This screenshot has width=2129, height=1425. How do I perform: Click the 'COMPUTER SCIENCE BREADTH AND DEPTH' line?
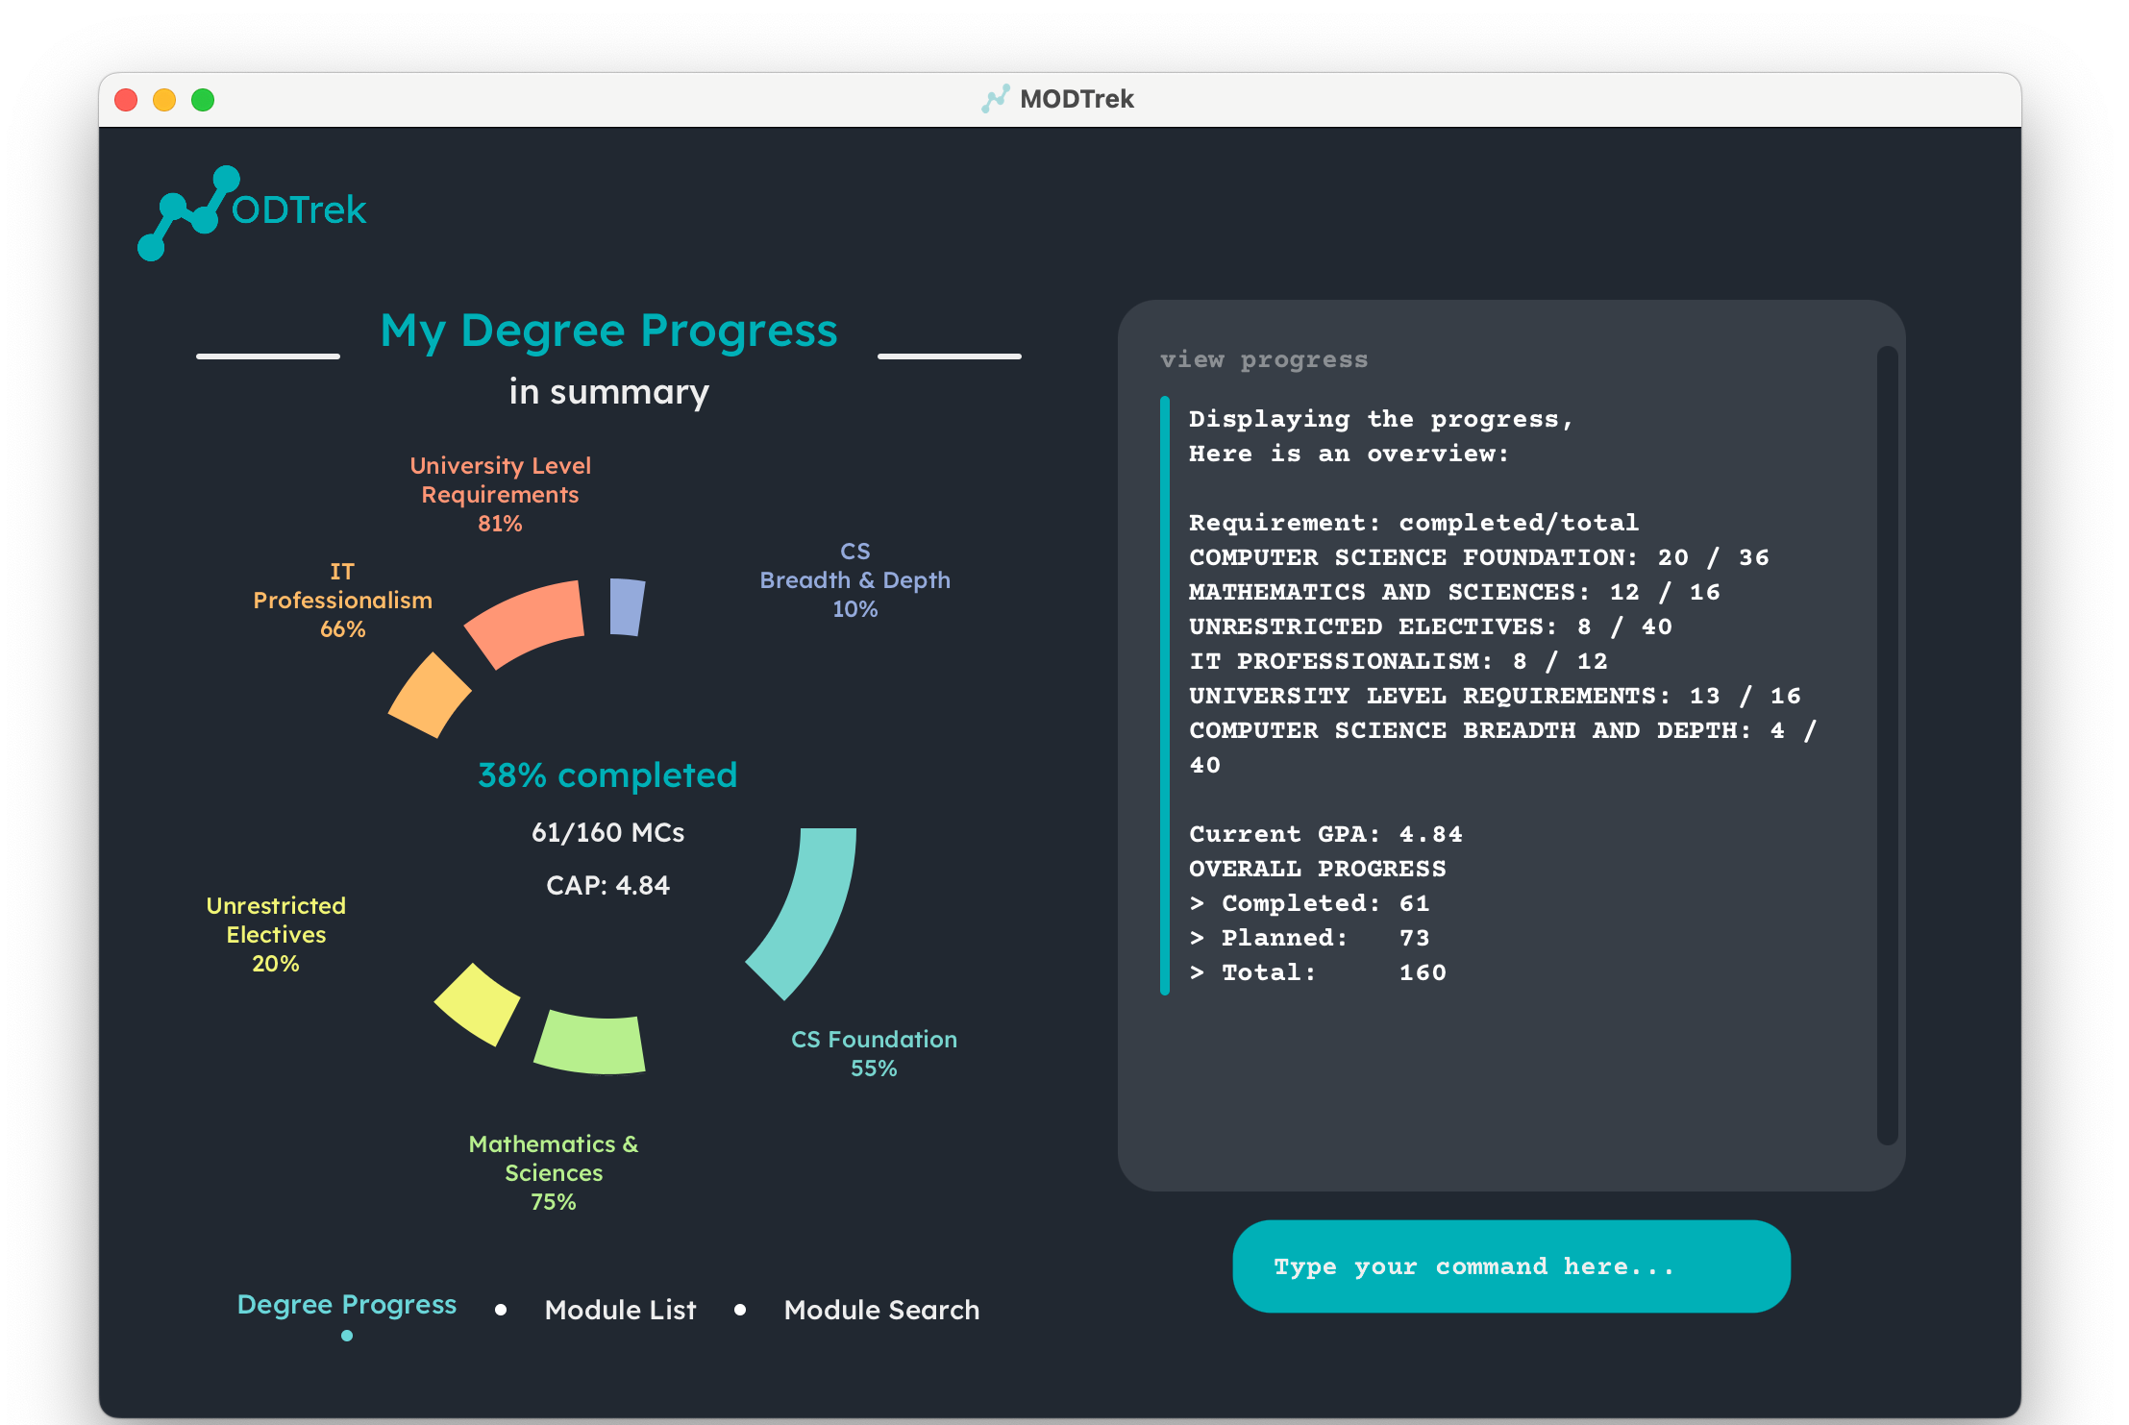(1502, 748)
